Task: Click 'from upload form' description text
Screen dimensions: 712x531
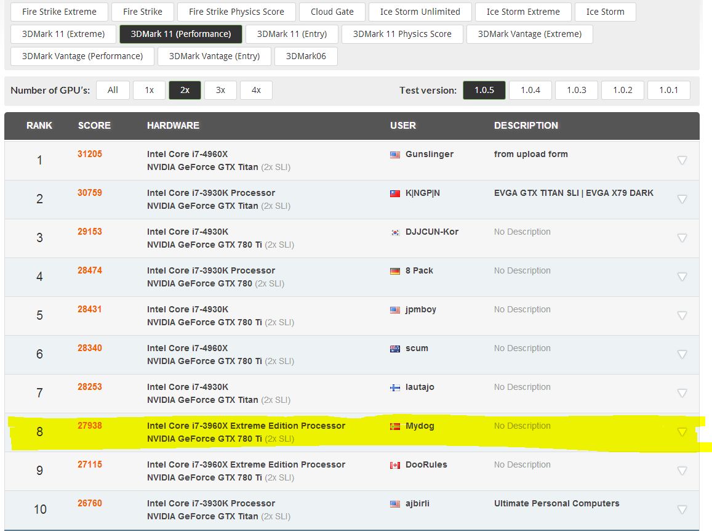Action: tap(531, 154)
